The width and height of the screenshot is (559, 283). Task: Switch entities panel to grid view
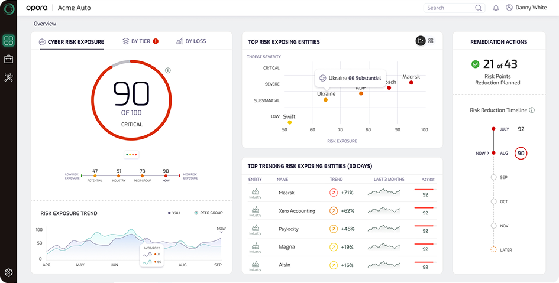click(x=431, y=41)
